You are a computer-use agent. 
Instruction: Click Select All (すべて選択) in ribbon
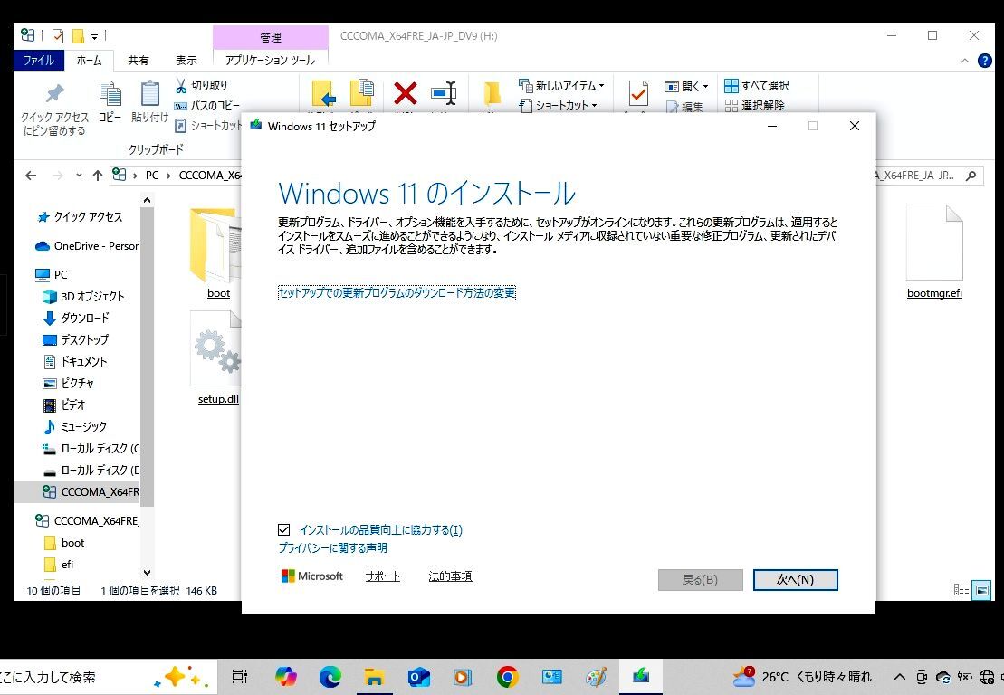pos(757,85)
